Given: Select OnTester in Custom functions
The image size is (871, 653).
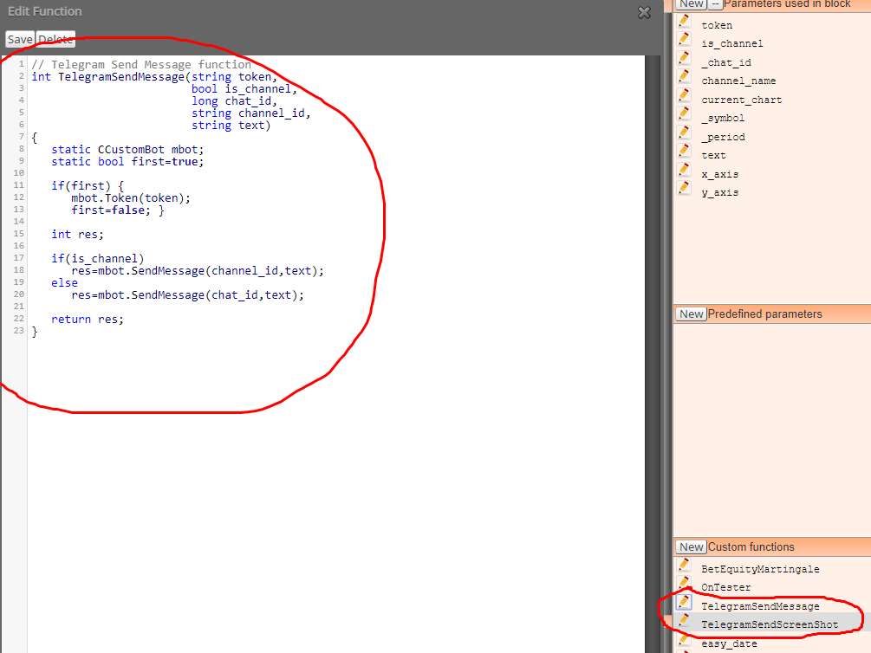Looking at the screenshot, I should click(725, 587).
